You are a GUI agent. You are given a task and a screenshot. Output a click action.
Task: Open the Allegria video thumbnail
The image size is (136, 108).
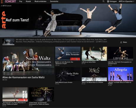pyautogui.click(x=121, y=74)
